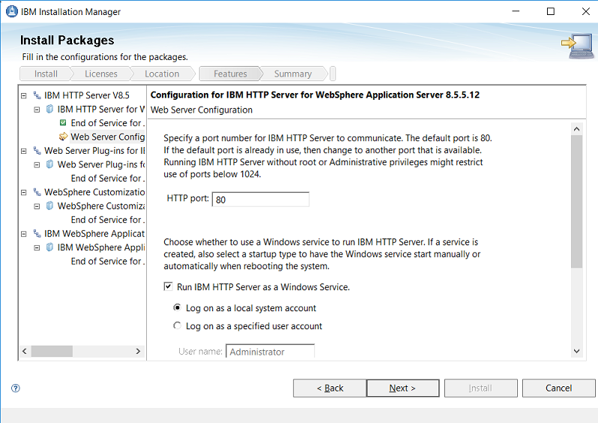598x423 pixels.
Task: Click the install computer arrow icon
Action: [578, 46]
